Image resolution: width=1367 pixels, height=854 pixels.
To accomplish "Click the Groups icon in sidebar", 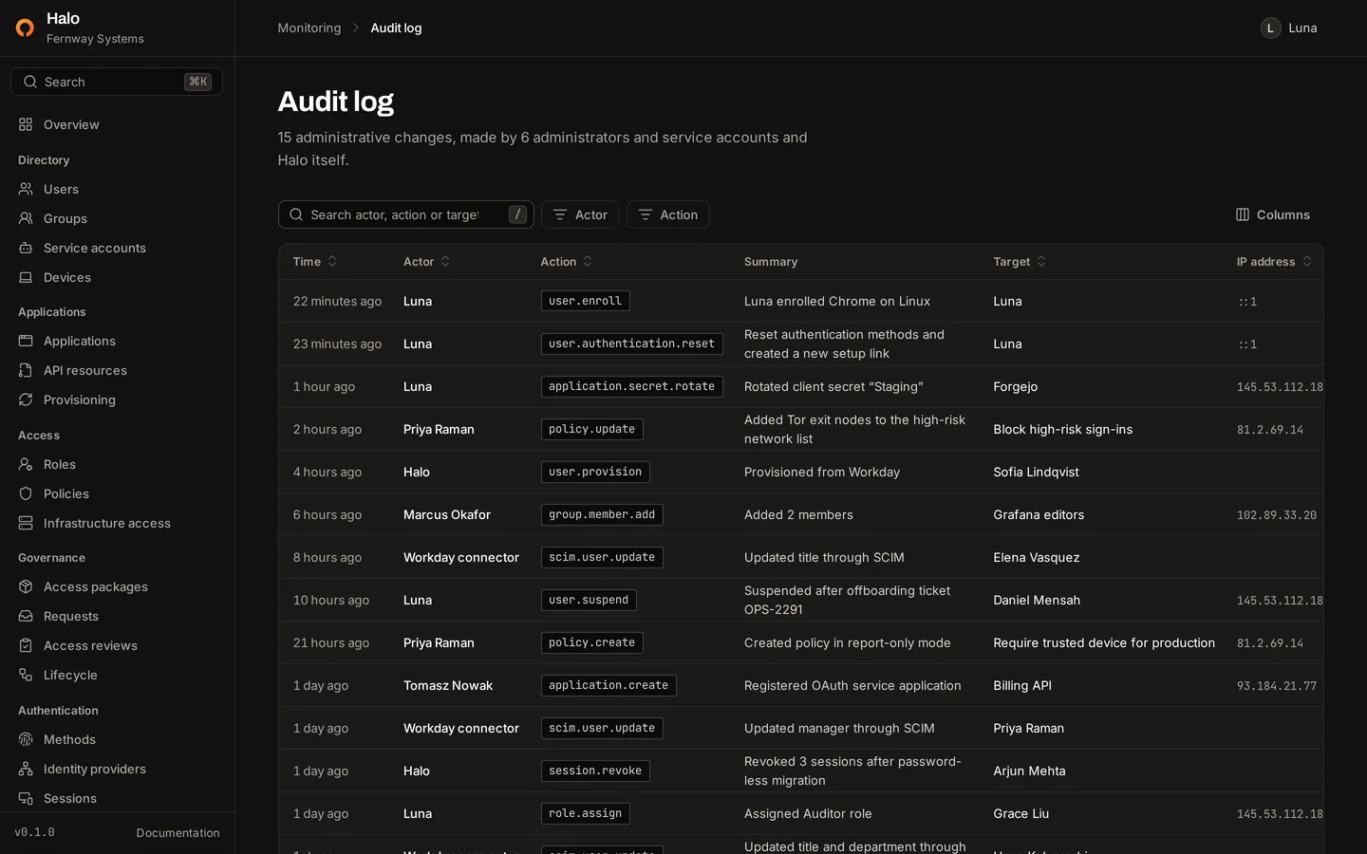I will 26,218.
